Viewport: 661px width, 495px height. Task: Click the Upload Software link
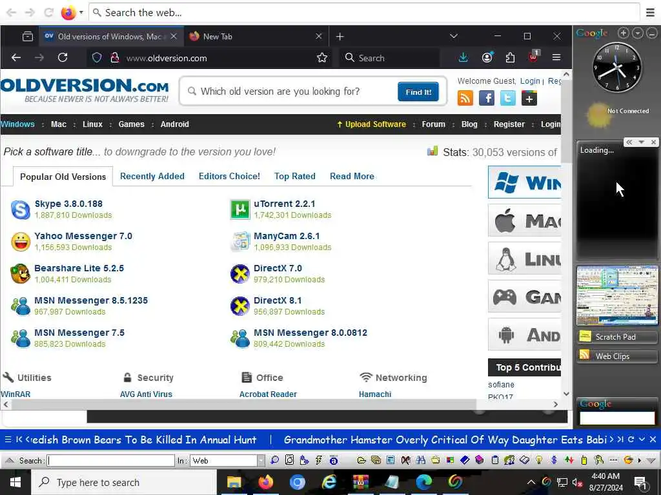click(x=371, y=124)
